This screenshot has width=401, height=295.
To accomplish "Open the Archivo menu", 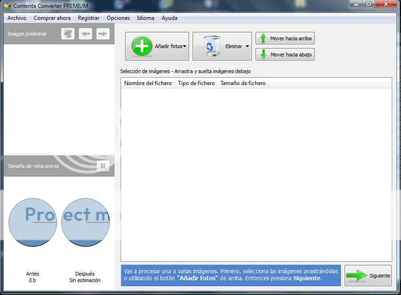I will pyautogui.click(x=17, y=18).
